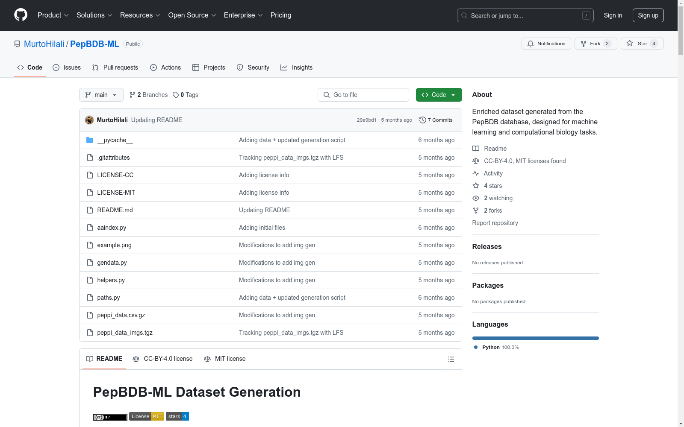
Task: Click the GitHub logo icon
Action: click(x=21, y=15)
